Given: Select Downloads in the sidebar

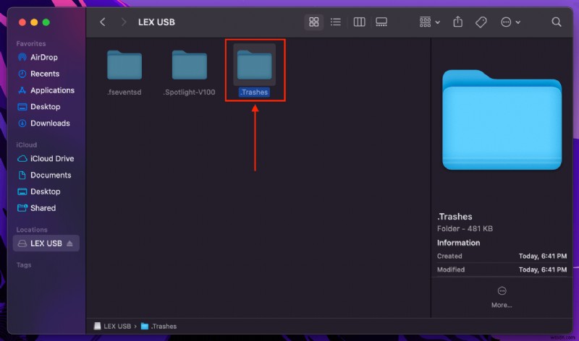Looking at the screenshot, I should coord(50,124).
